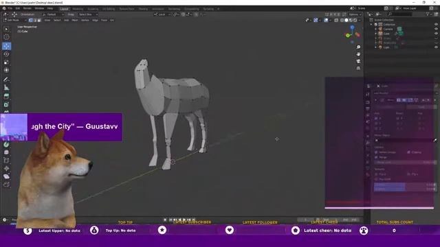The height and width of the screenshot is (247, 440).
Task: Switch to face select mode
Action: 39,20
